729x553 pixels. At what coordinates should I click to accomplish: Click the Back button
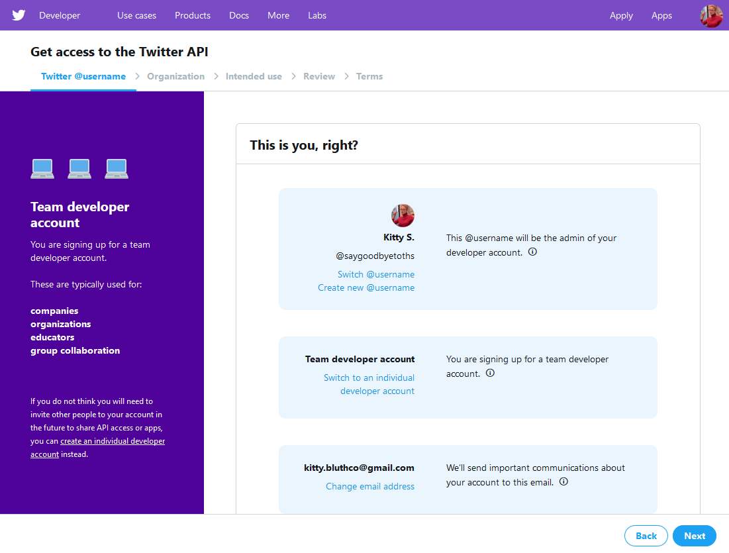(646, 536)
